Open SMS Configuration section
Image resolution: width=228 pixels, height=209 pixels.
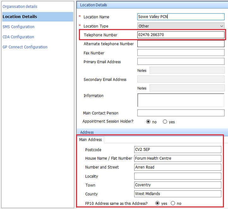pyautogui.click(x=19, y=27)
